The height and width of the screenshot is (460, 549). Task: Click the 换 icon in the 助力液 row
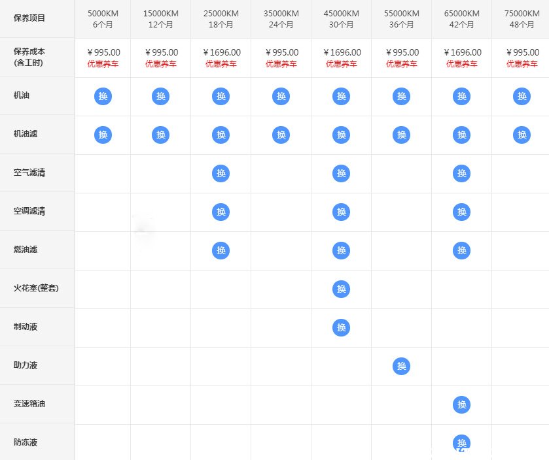coord(401,366)
